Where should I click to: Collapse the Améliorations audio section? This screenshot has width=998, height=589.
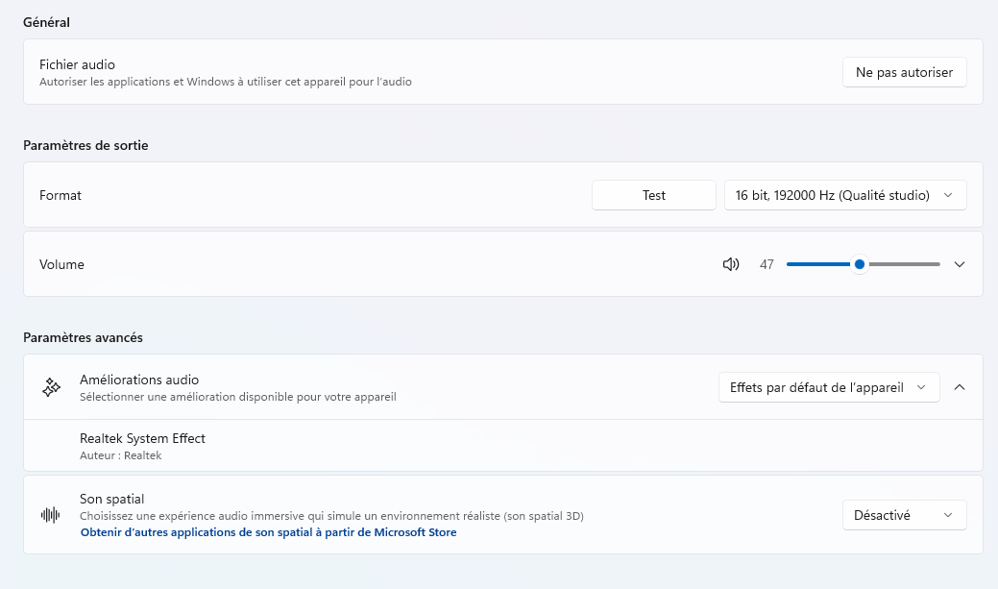959,387
